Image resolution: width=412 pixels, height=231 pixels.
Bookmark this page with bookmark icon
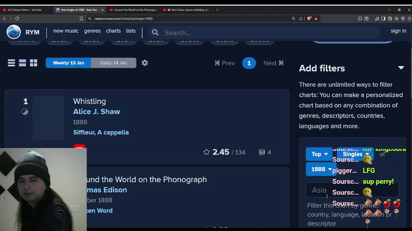pos(81,19)
